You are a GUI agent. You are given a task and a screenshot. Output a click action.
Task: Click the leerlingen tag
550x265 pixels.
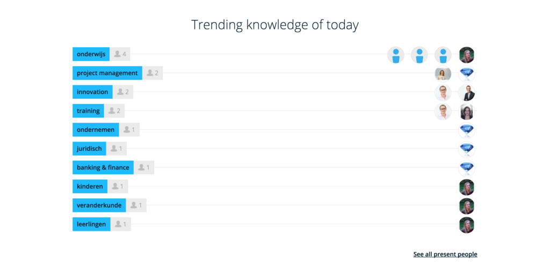click(x=91, y=224)
